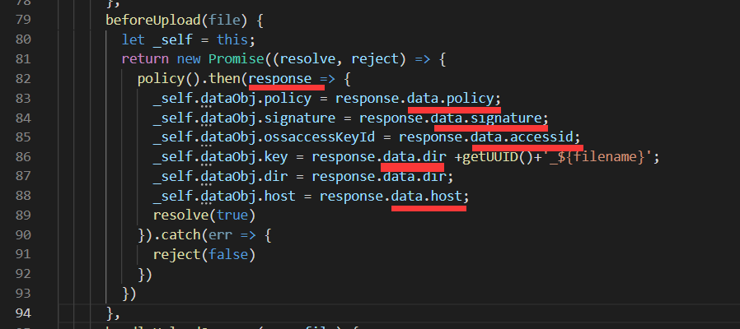Click dataObj.signature on line 84
Viewport: 740px width, 329px height.
click(268, 118)
